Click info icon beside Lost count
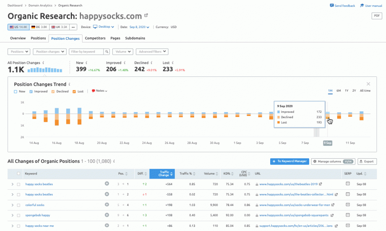 173,63
